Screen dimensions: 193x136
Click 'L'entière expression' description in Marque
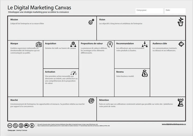[25, 51]
